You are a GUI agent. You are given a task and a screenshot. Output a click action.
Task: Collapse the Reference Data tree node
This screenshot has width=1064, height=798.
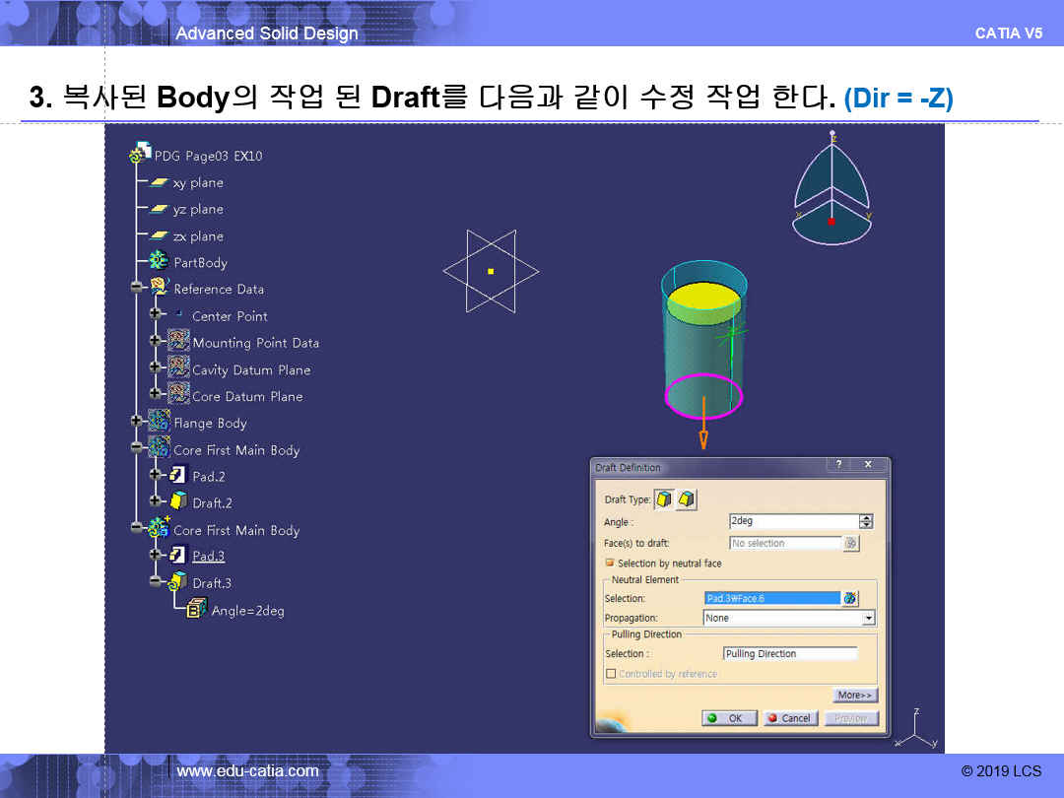click(x=136, y=288)
